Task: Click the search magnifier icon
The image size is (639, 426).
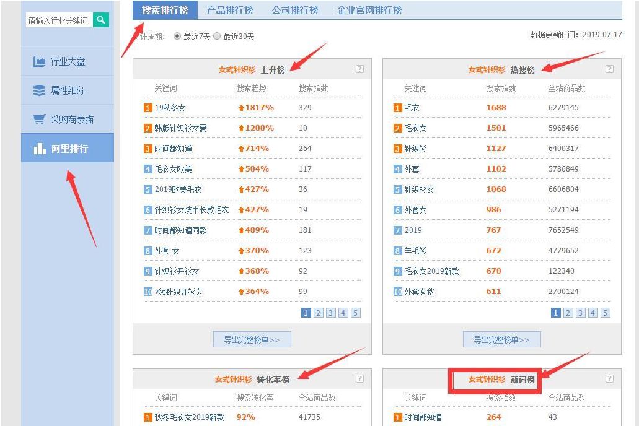Action: 100,20
